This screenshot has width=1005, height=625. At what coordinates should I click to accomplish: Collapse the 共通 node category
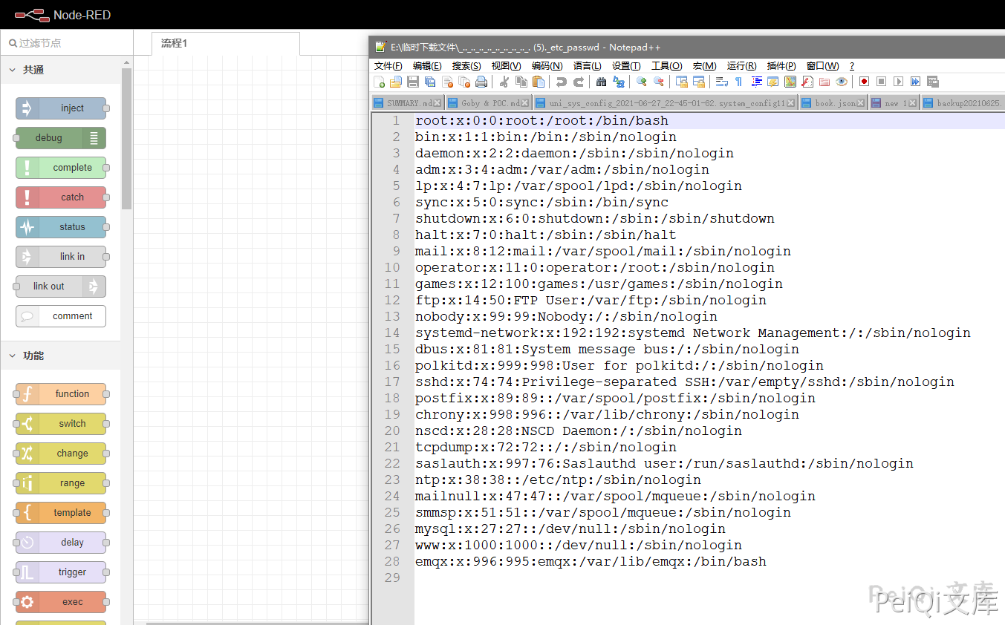[x=13, y=70]
